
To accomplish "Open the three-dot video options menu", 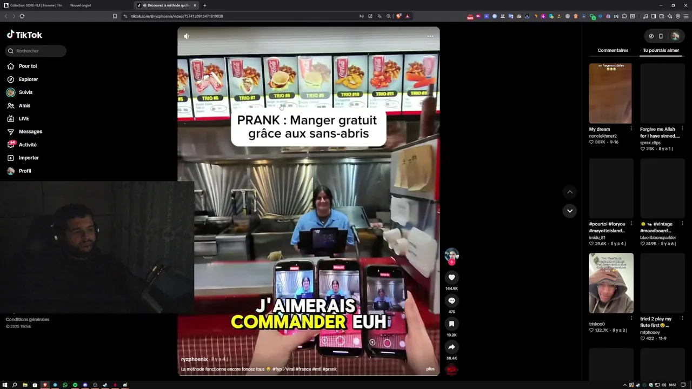I will 430,36.
